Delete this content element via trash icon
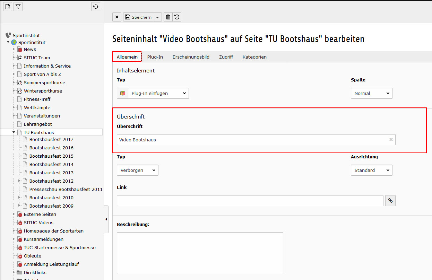 pos(168,17)
